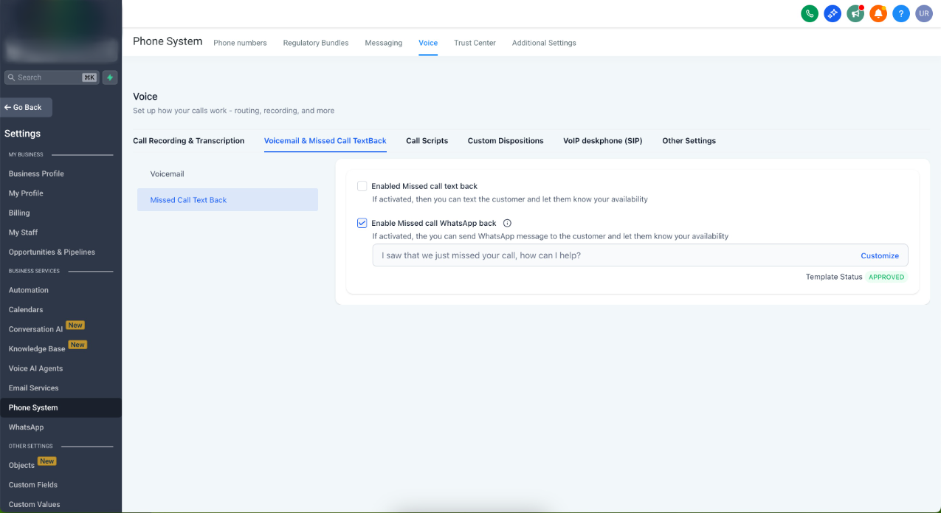Click the sidebar Search field
This screenshot has width=941, height=513.
click(52, 78)
